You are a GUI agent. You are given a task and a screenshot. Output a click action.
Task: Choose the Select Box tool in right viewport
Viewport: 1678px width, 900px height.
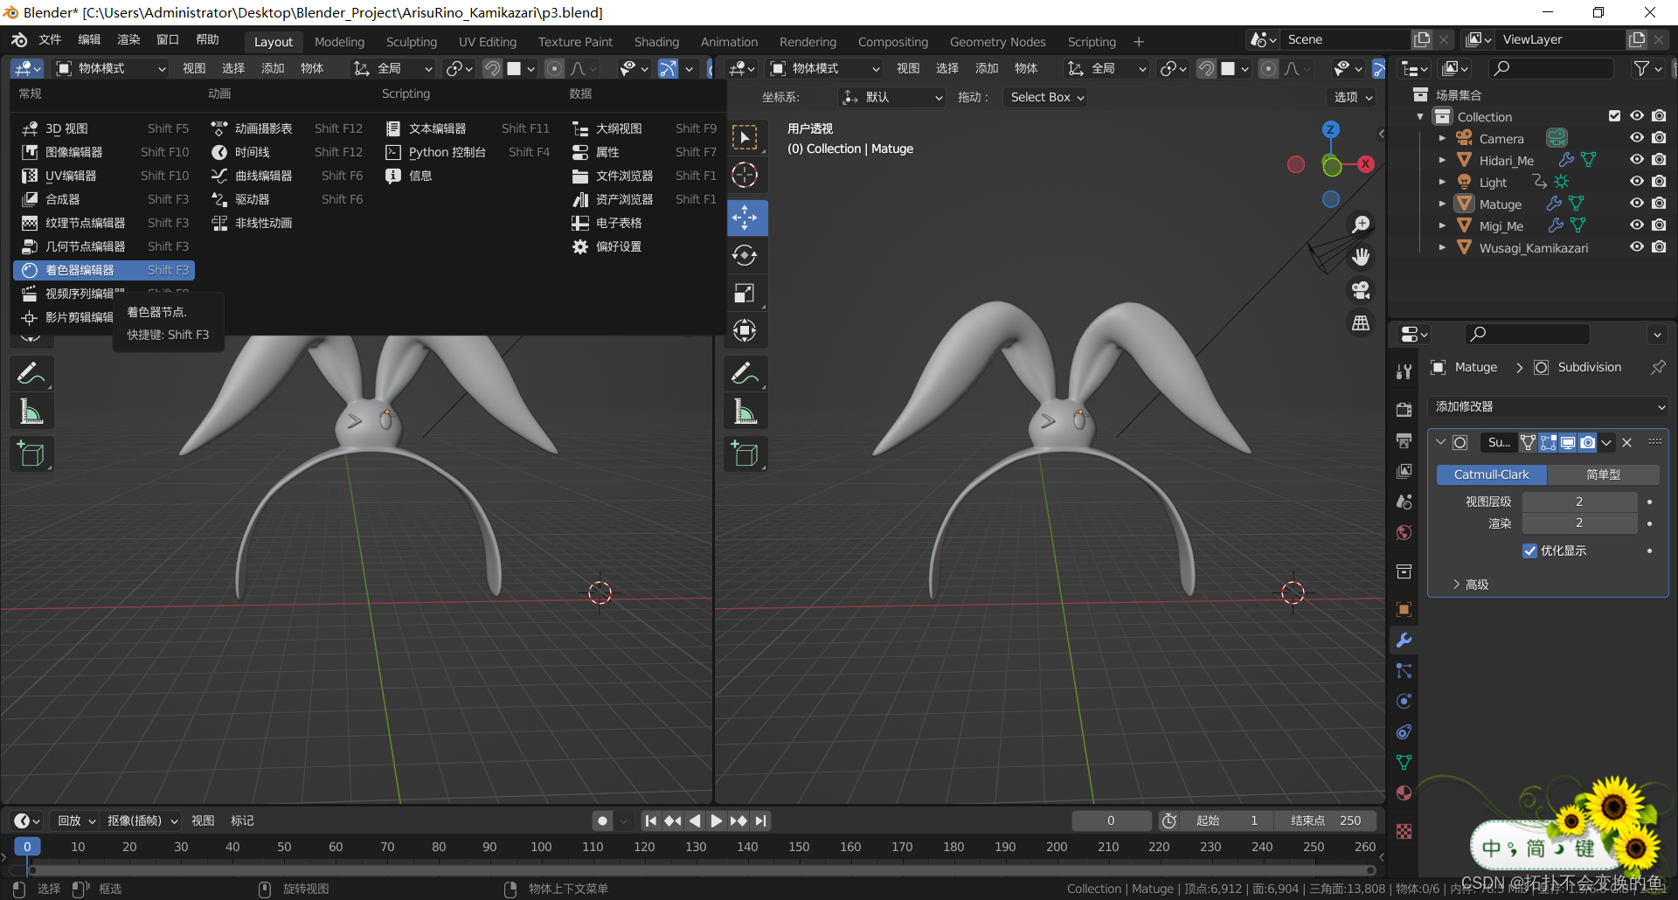coord(745,137)
